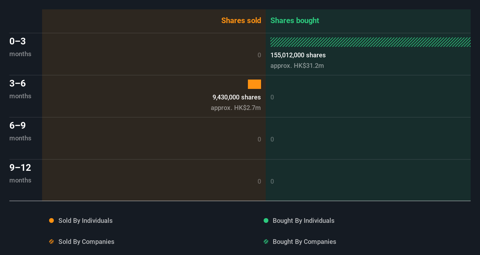Select the 3–6 months row label

(20, 89)
